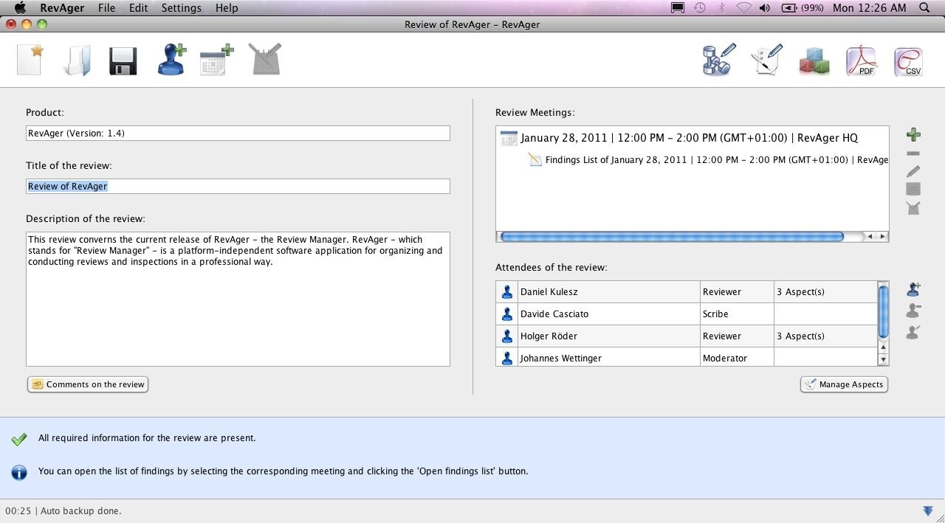The width and height of the screenshot is (945, 523).
Task: Click the Time Machine icon in the menu bar
Action: pos(700,8)
